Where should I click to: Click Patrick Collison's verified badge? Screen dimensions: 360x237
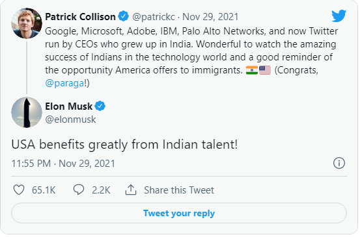(x=124, y=16)
